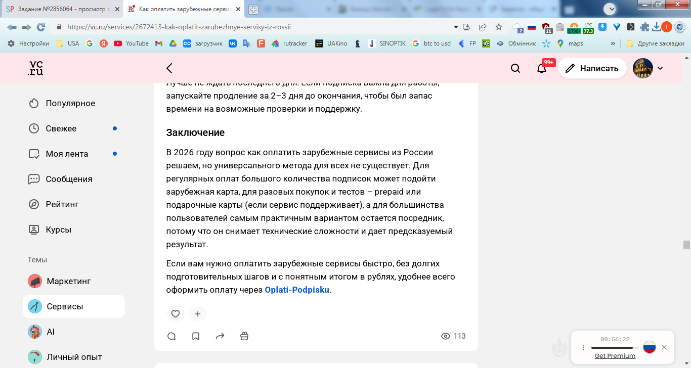This screenshot has width=691, height=368.
Task: Open article comments icon
Action: pos(171,336)
